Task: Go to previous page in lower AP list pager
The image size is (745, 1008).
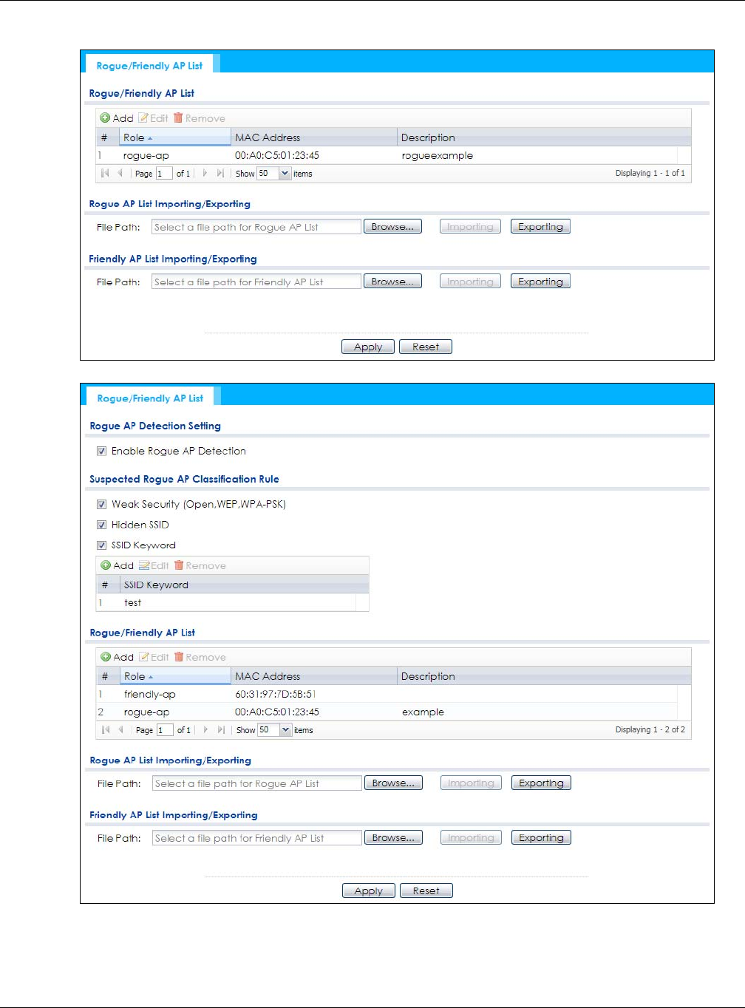Action: (120, 729)
